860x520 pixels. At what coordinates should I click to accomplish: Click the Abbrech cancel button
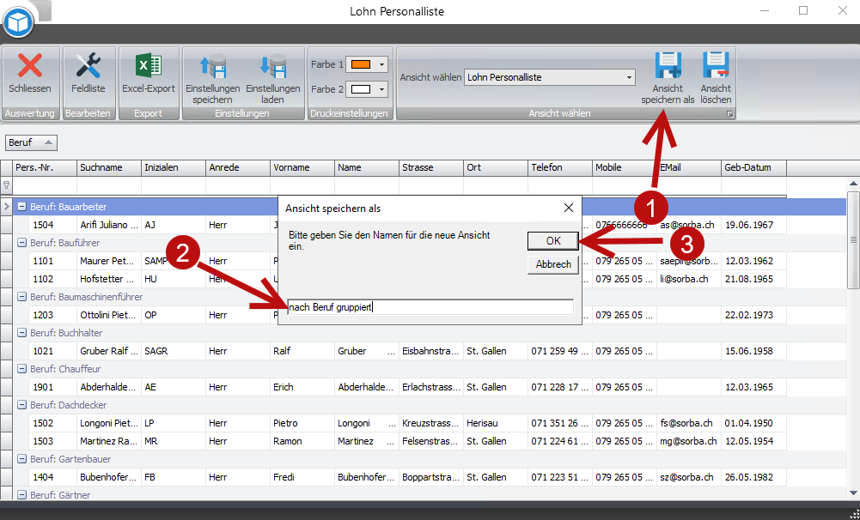click(552, 264)
